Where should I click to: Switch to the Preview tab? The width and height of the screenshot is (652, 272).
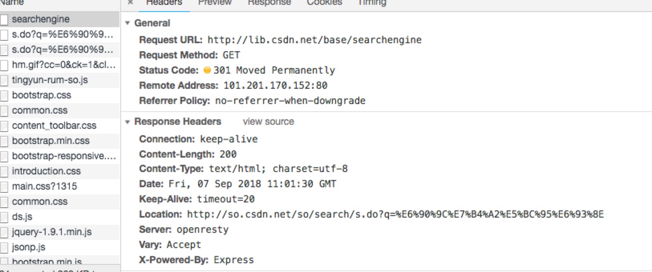[x=215, y=3]
